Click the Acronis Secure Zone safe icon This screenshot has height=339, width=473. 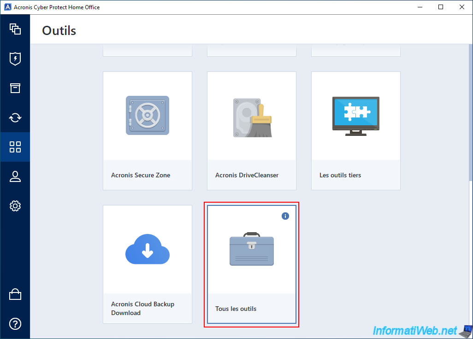148,116
